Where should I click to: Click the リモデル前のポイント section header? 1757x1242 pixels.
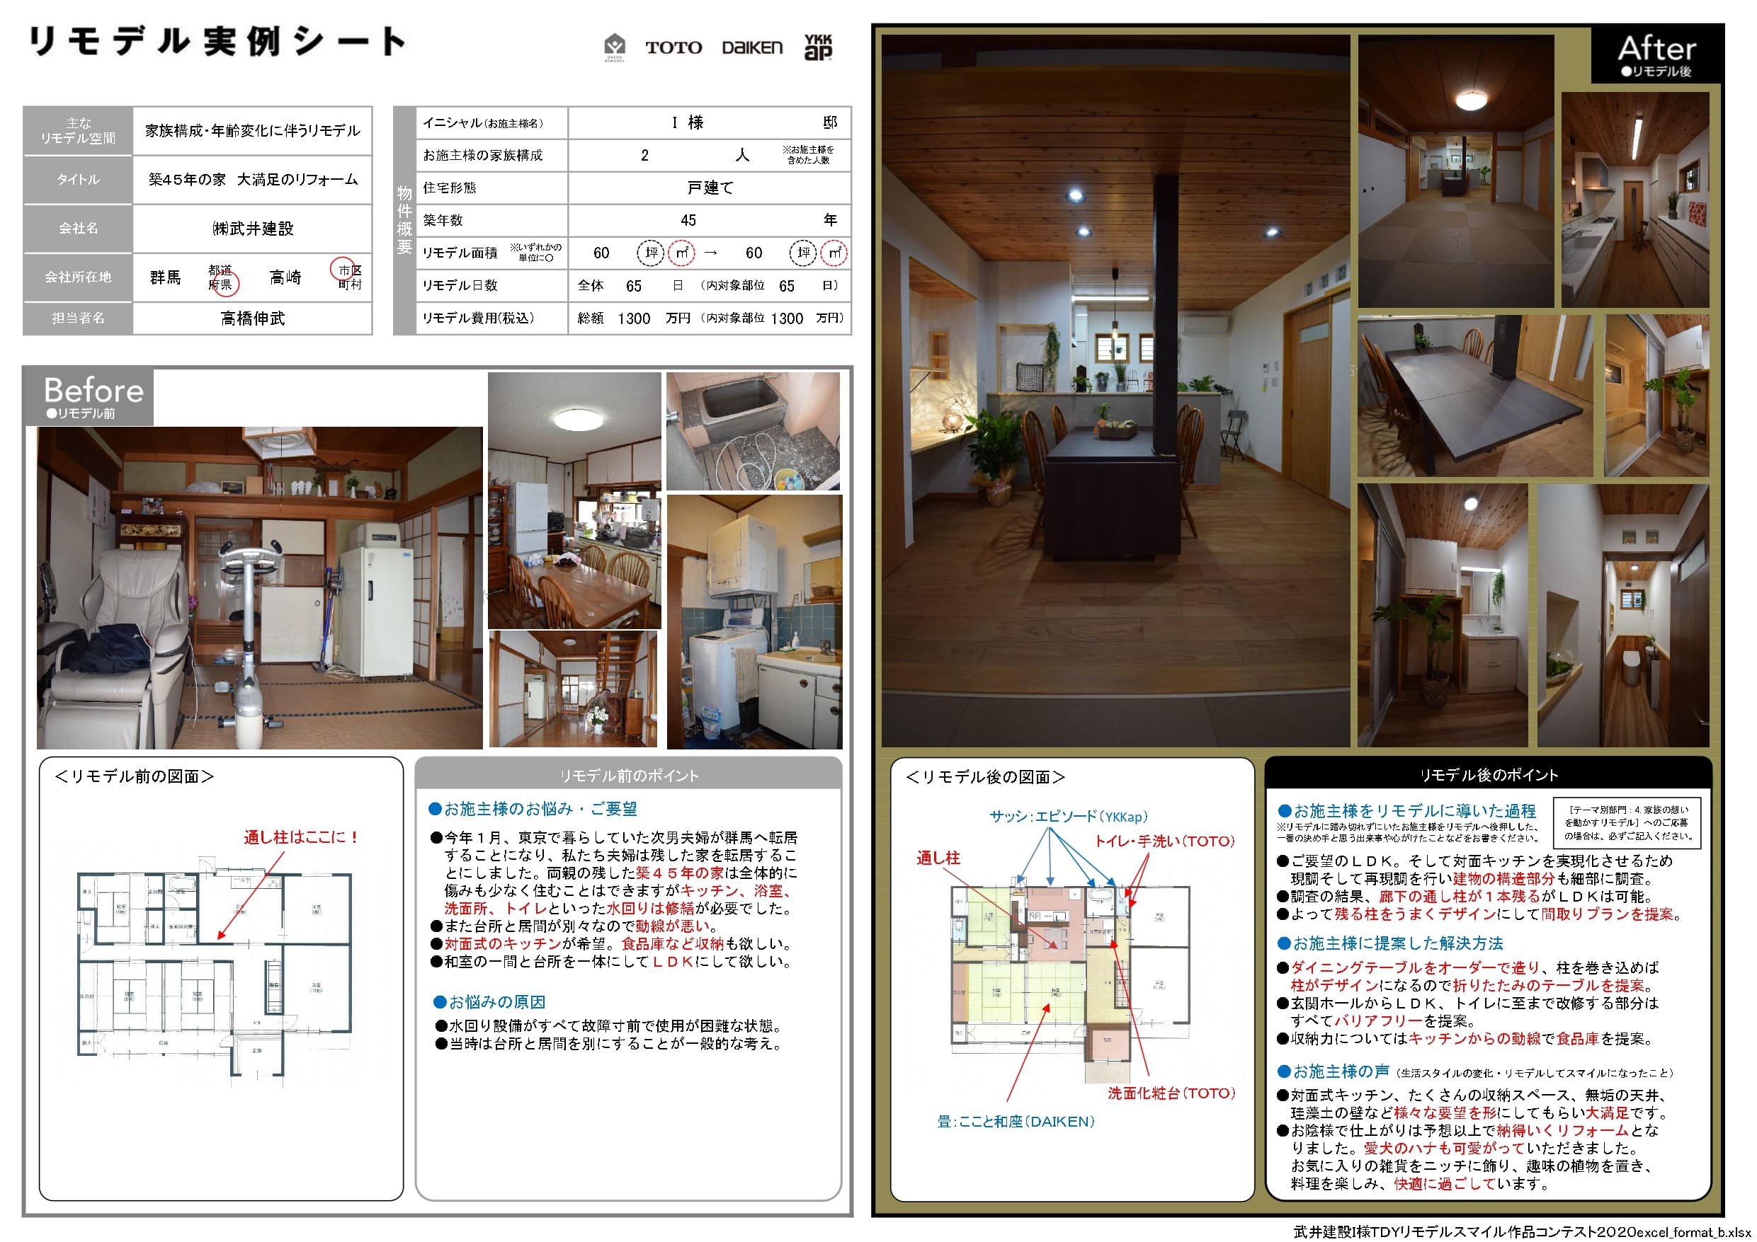point(628,776)
